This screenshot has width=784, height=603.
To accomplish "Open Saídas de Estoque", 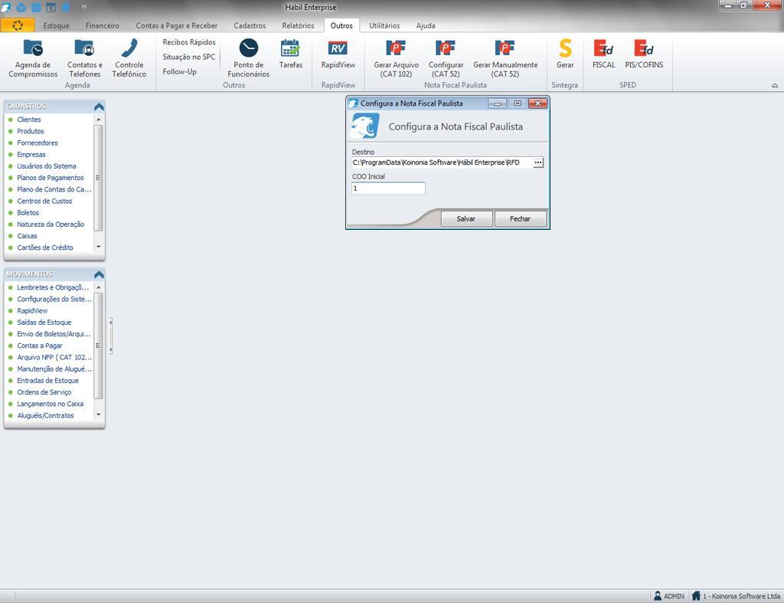I will click(x=44, y=323).
